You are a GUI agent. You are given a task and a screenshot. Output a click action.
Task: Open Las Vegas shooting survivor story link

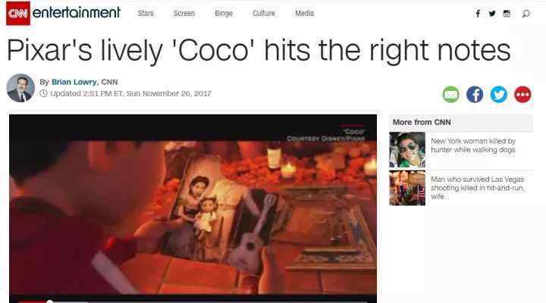pos(478,188)
